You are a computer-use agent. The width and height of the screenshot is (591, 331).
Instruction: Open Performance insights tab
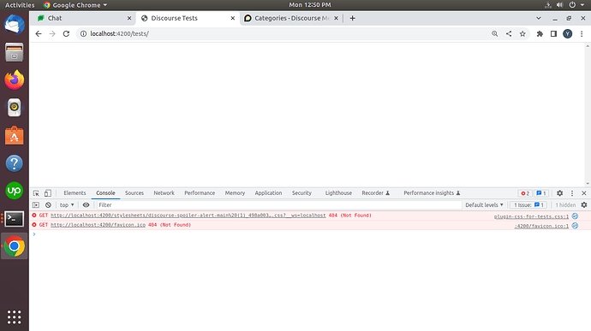[x=432, y=192]
